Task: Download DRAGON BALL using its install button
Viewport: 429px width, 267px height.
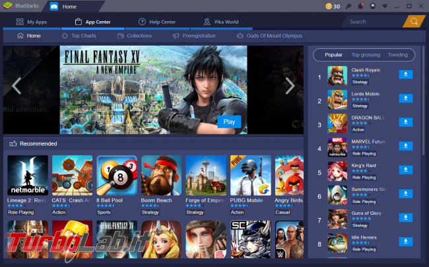Action: 406,122
